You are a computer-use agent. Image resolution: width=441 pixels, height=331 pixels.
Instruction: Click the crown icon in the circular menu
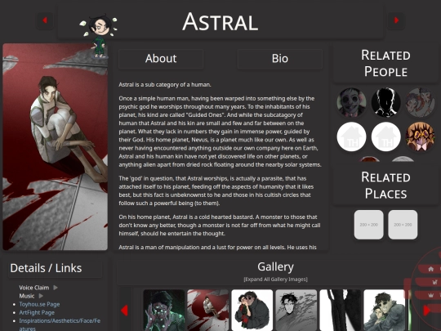[431, 295]
